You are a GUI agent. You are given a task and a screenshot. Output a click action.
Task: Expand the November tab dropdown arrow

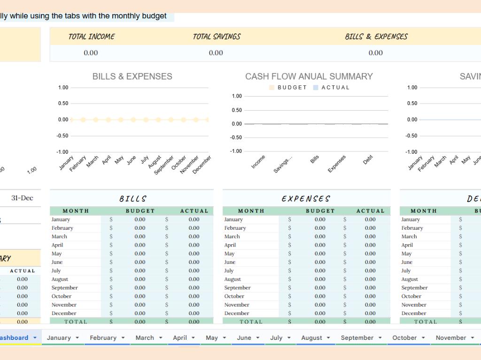(x=473, y=337)
